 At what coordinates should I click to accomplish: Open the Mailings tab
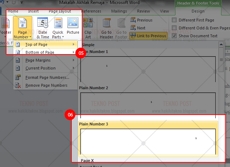click(x=119, y=11)
